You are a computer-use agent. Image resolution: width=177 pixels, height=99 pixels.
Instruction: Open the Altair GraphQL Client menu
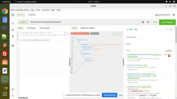coord(20,10)
